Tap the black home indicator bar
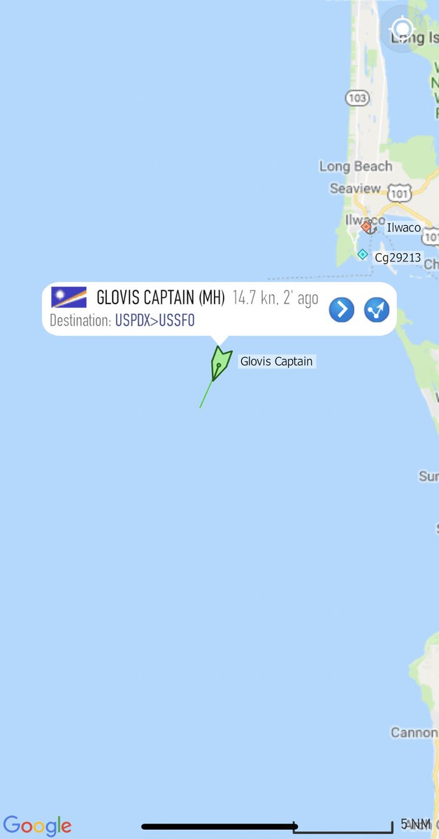Viewport: 439px width, 839px height. click(219, 826)
